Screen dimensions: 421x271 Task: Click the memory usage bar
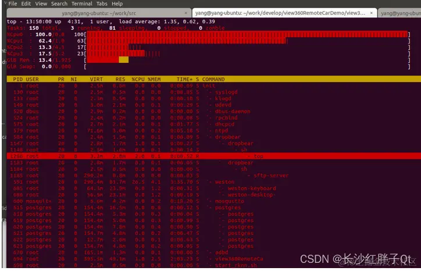point(108,60)
